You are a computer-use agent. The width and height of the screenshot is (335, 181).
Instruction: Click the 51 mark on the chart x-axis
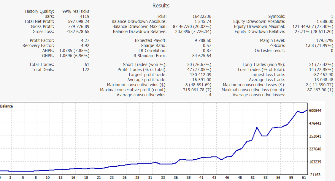click(x=253, y=178)
